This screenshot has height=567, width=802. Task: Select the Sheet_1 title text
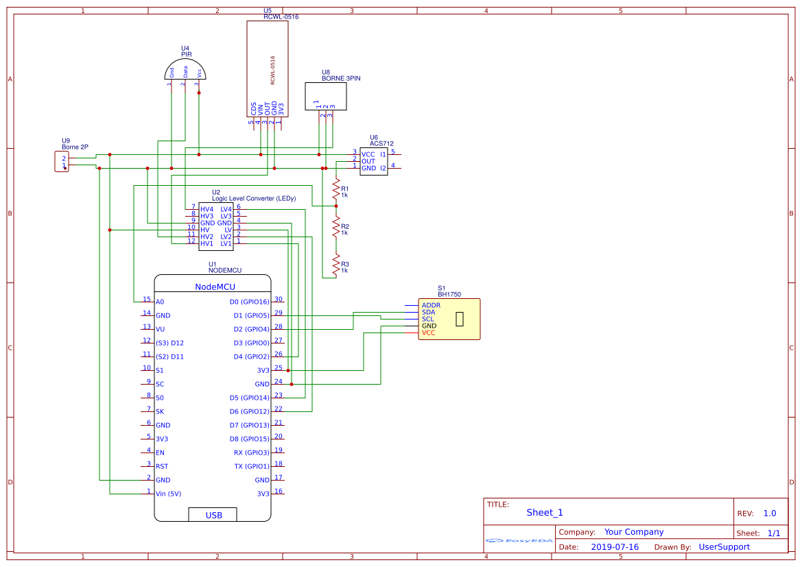tap(543, 512)
